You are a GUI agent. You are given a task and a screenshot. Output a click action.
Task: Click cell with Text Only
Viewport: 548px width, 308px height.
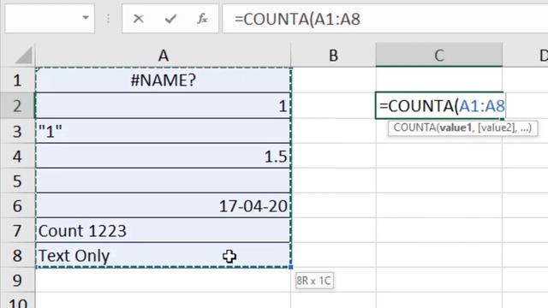(164, 255)
